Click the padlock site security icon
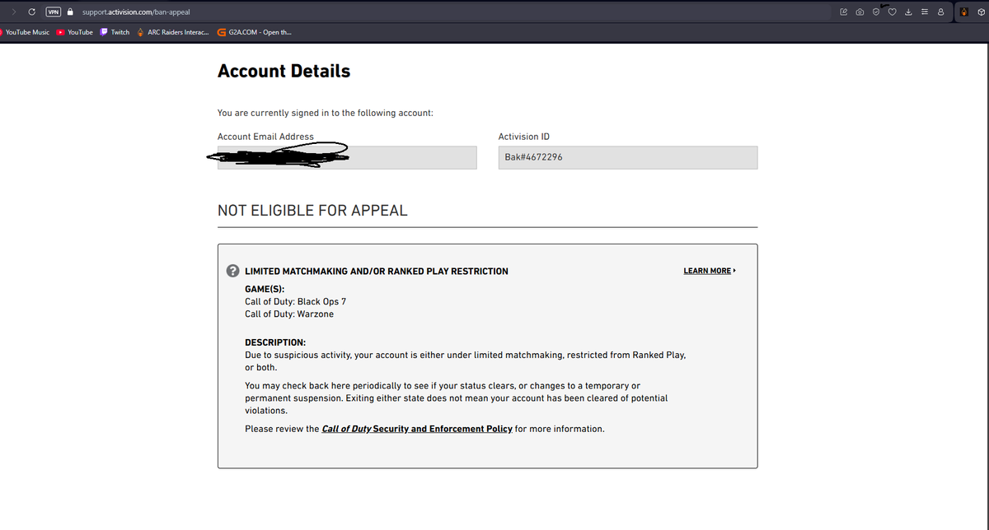The image size is (989, 530). tap(71, 12)
